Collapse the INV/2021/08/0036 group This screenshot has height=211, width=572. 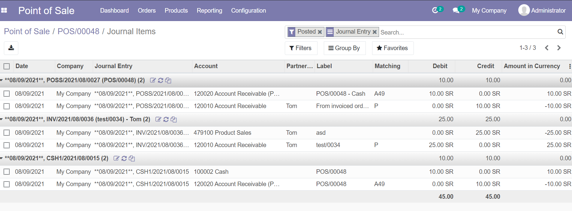pyautogui.click(x=2, y=119)
